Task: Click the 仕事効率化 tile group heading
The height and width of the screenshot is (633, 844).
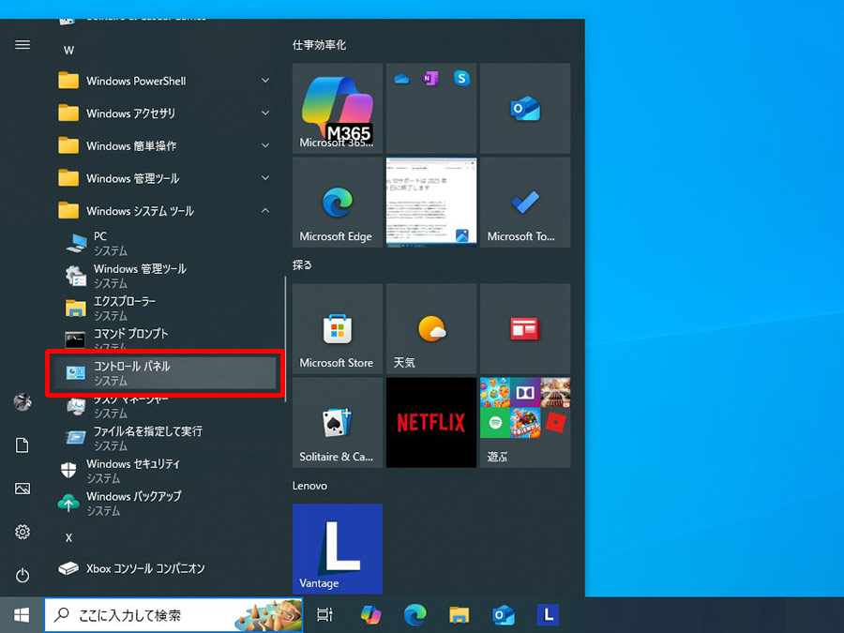Action: click(x=319, y=45)
